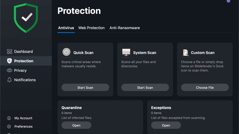Click the My Account person icon
This screenshot has height=134, width=239.
click(x=9, y=118)
